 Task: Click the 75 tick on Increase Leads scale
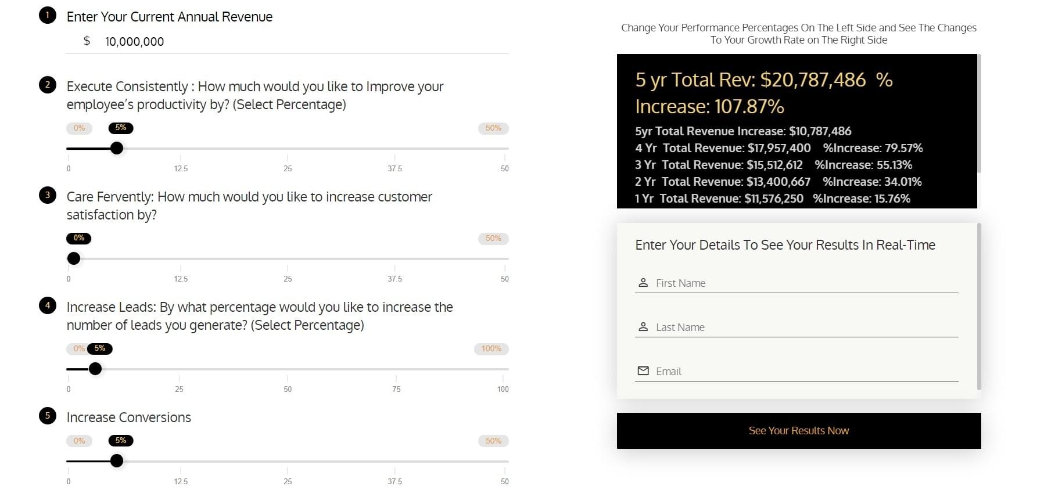click(x=396, y=389)
